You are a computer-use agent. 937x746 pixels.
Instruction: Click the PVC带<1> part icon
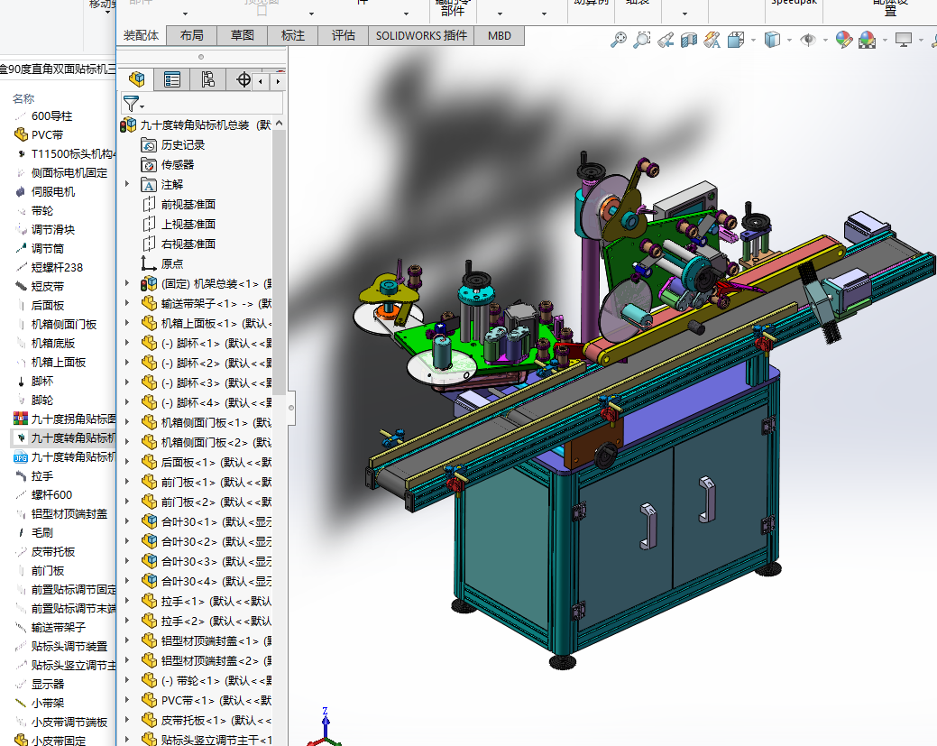(x=149, y=701)
